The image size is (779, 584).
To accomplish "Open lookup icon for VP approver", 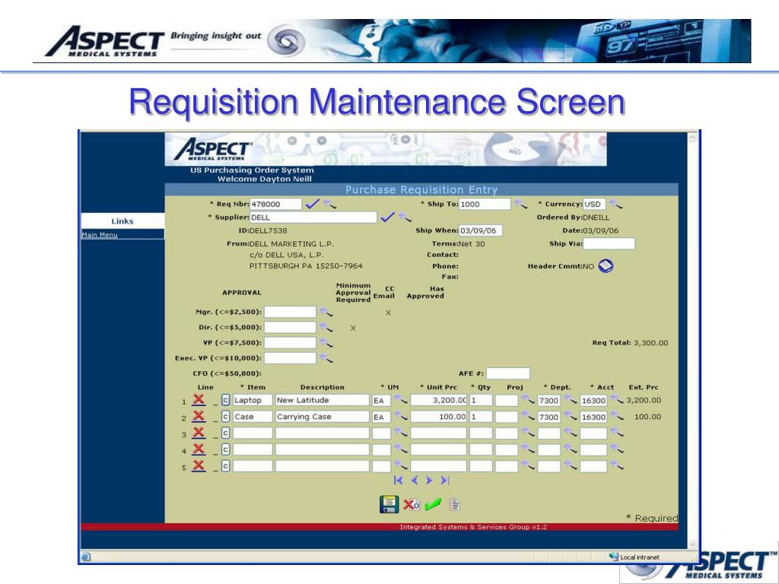I will [326, 343].
